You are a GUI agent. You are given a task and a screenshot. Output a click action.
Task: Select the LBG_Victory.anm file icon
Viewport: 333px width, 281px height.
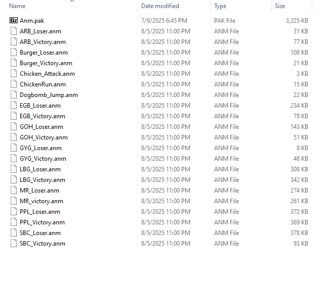(x=14, y=179)
